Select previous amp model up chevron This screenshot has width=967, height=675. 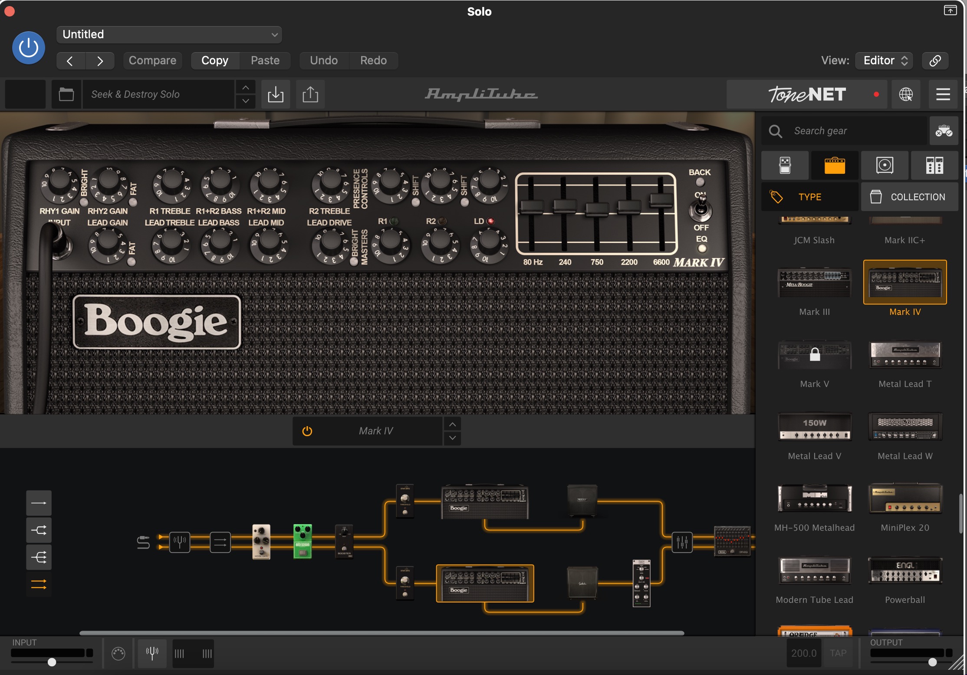pos(452,424)
